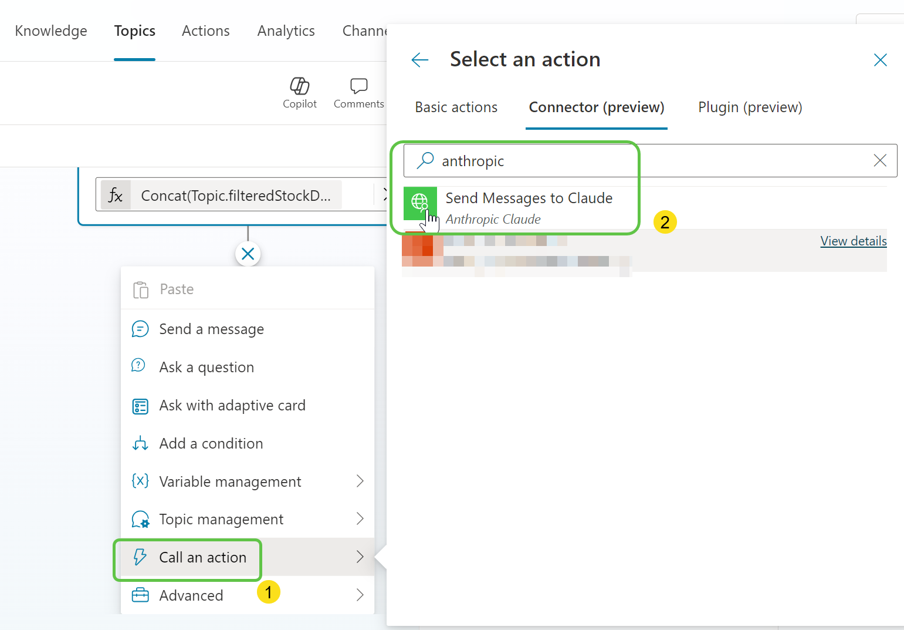Image resolution: width=904 pixels, height=630 pixels.
Task: Switch to the Topics tab
Action: coord(135,31)
